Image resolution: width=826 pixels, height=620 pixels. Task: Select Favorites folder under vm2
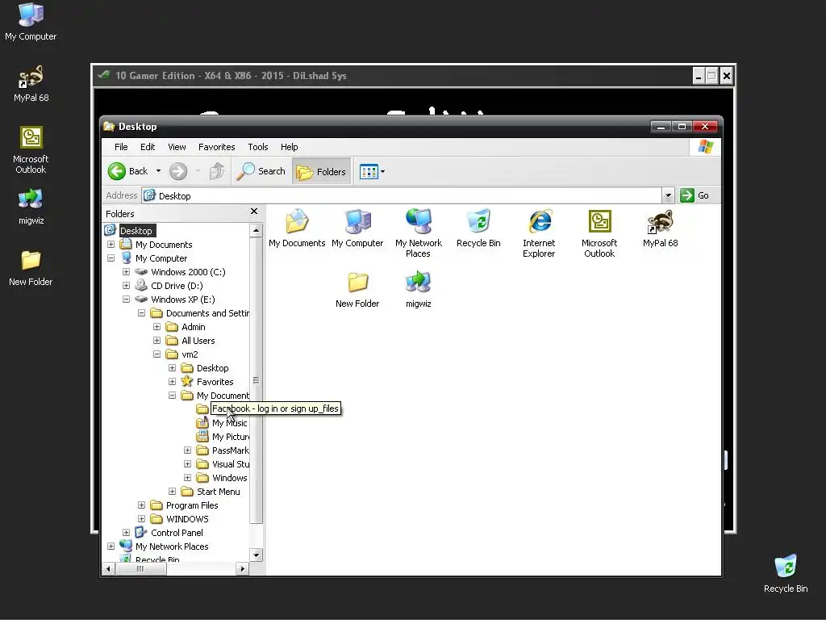[215, 382]
